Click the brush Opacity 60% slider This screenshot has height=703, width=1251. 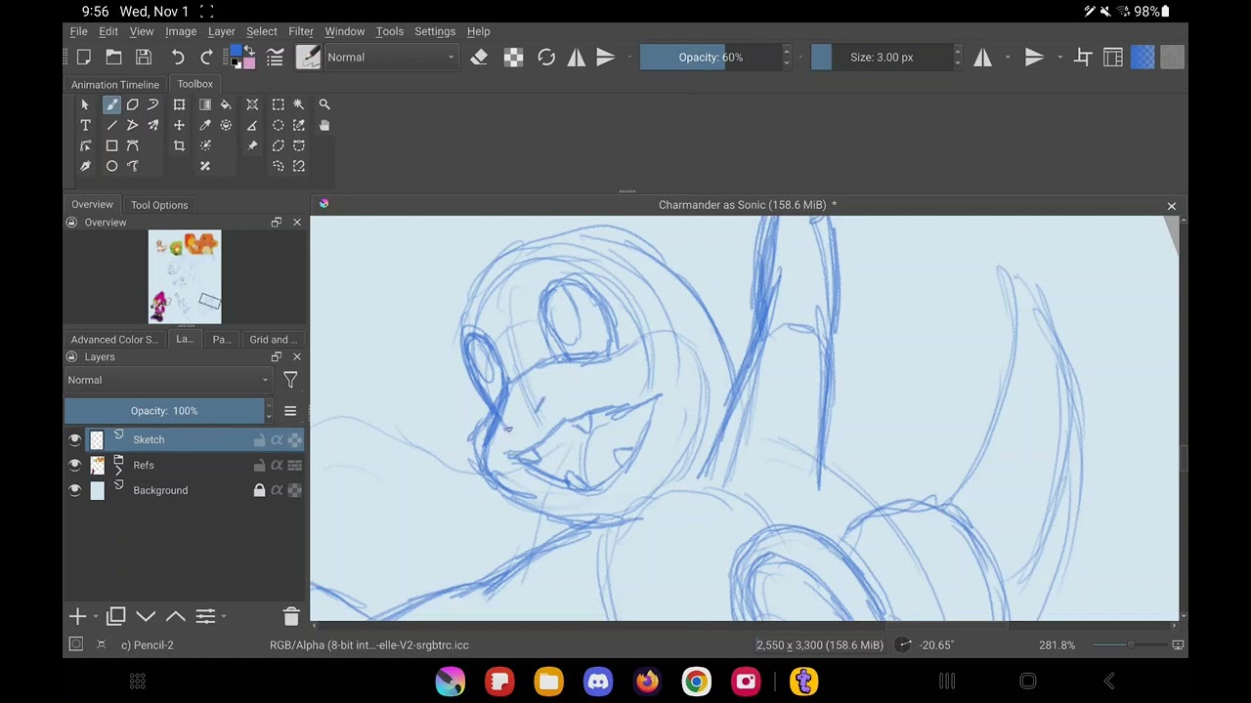[x=711, y=58]
